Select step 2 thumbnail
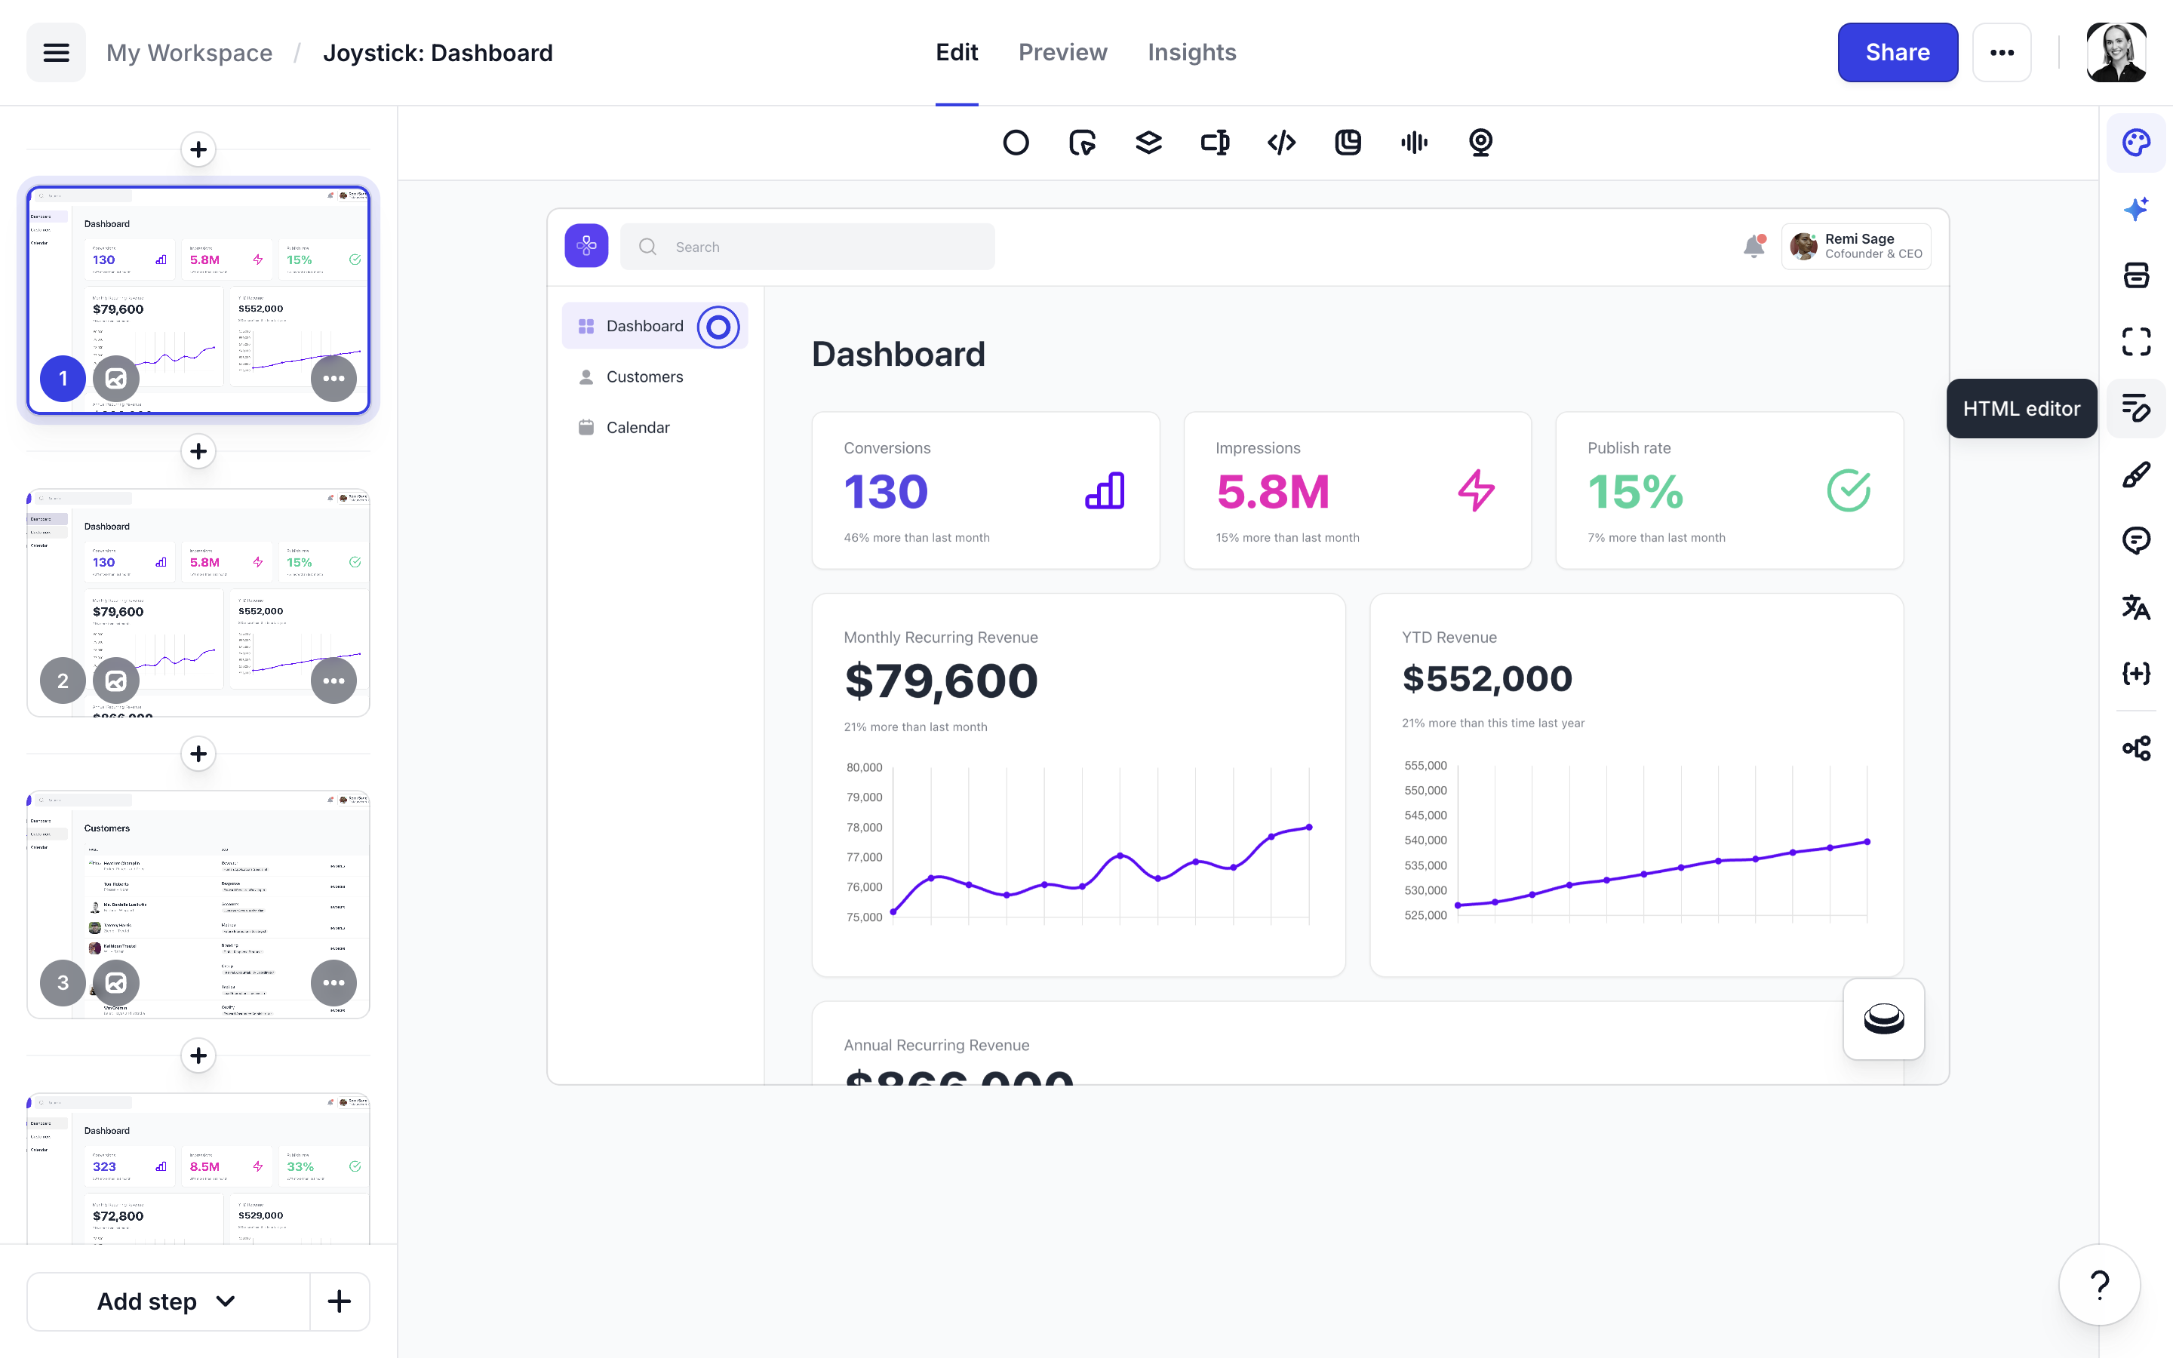Viewport: 2173px width, 1358px height. coord(198,603)
